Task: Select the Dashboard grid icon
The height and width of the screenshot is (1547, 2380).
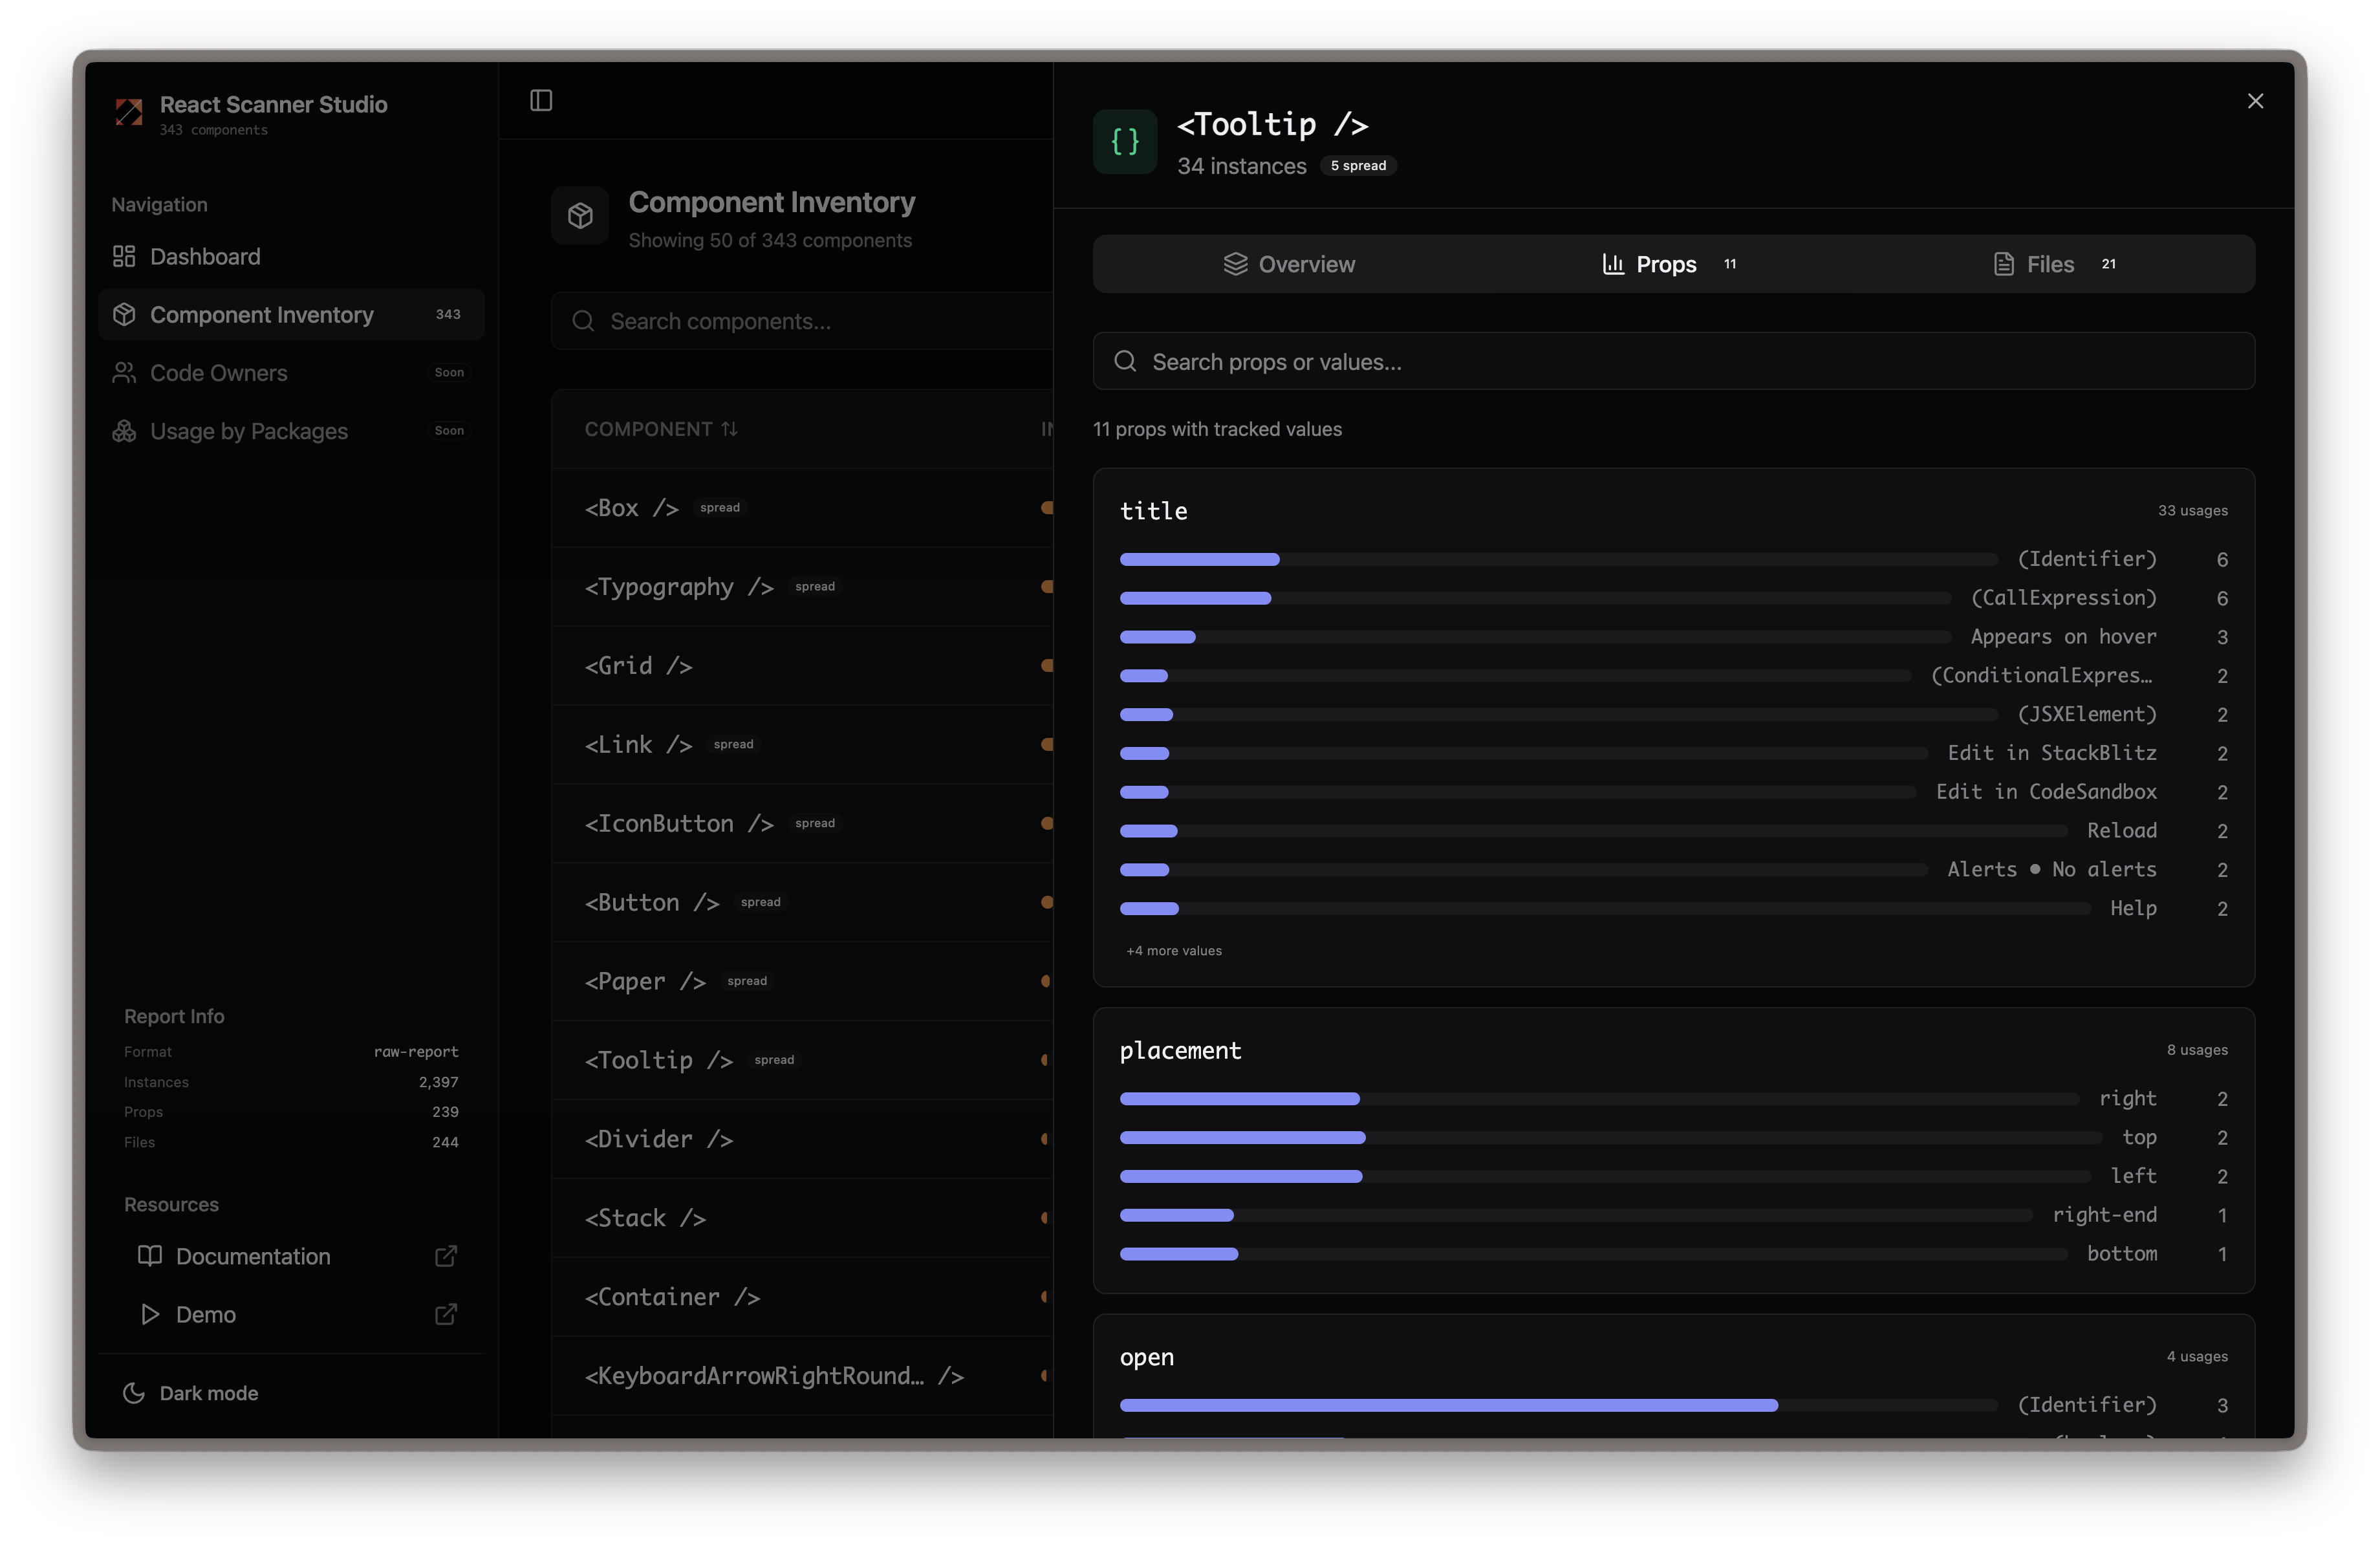Action: coord(124,256)
